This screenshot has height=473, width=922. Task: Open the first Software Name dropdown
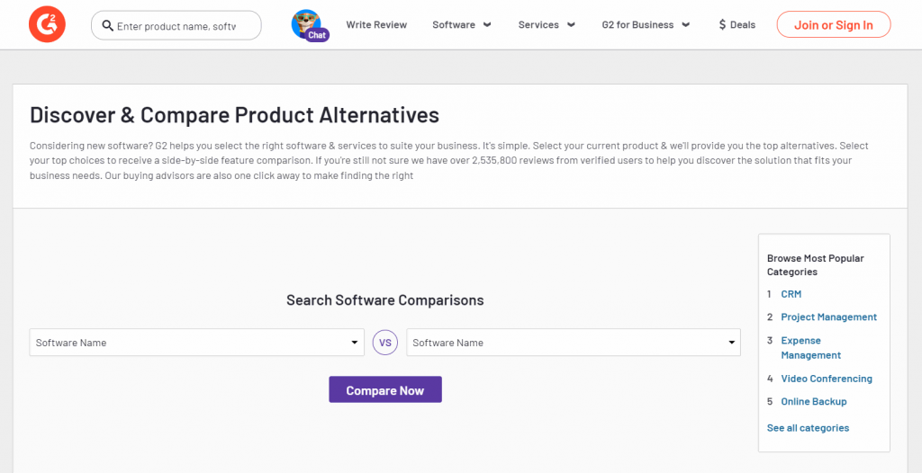197,343
